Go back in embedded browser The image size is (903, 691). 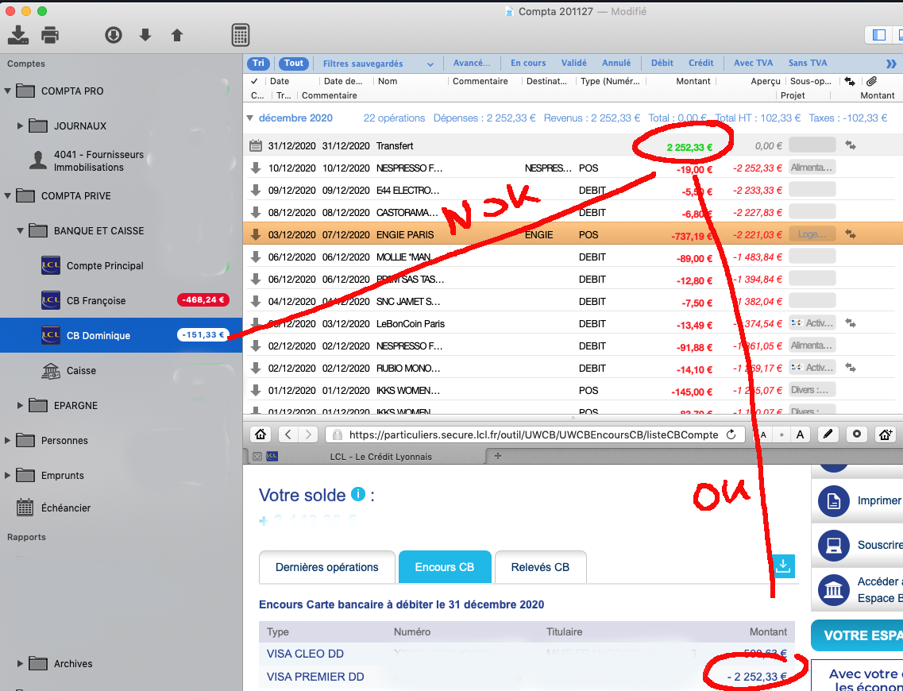(x=288, y=434)
